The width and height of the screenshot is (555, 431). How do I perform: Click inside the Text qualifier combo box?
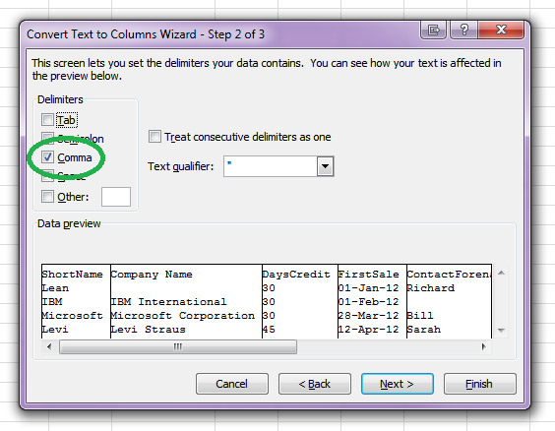pyautogui.click(x=271, y=166)
